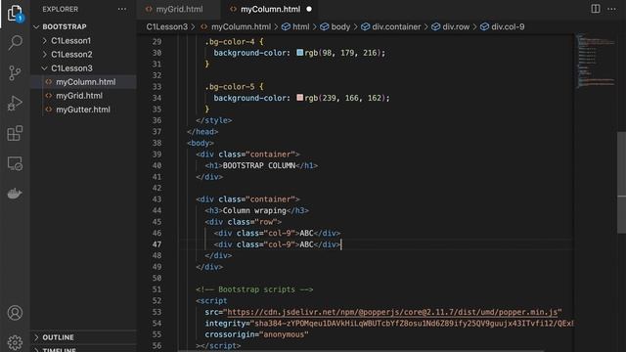Viewport: 626px width, 352px height.
Task: Close unsaved myColumn.html tab dot
Action: point(309,9)
